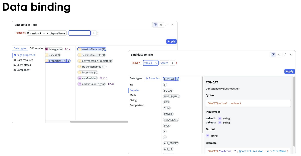Select visual editor mode icon in CONCAT(value1) dialog
Viewport: 301px width, 156px height.
pyautogui.click(x=273, y=55)
